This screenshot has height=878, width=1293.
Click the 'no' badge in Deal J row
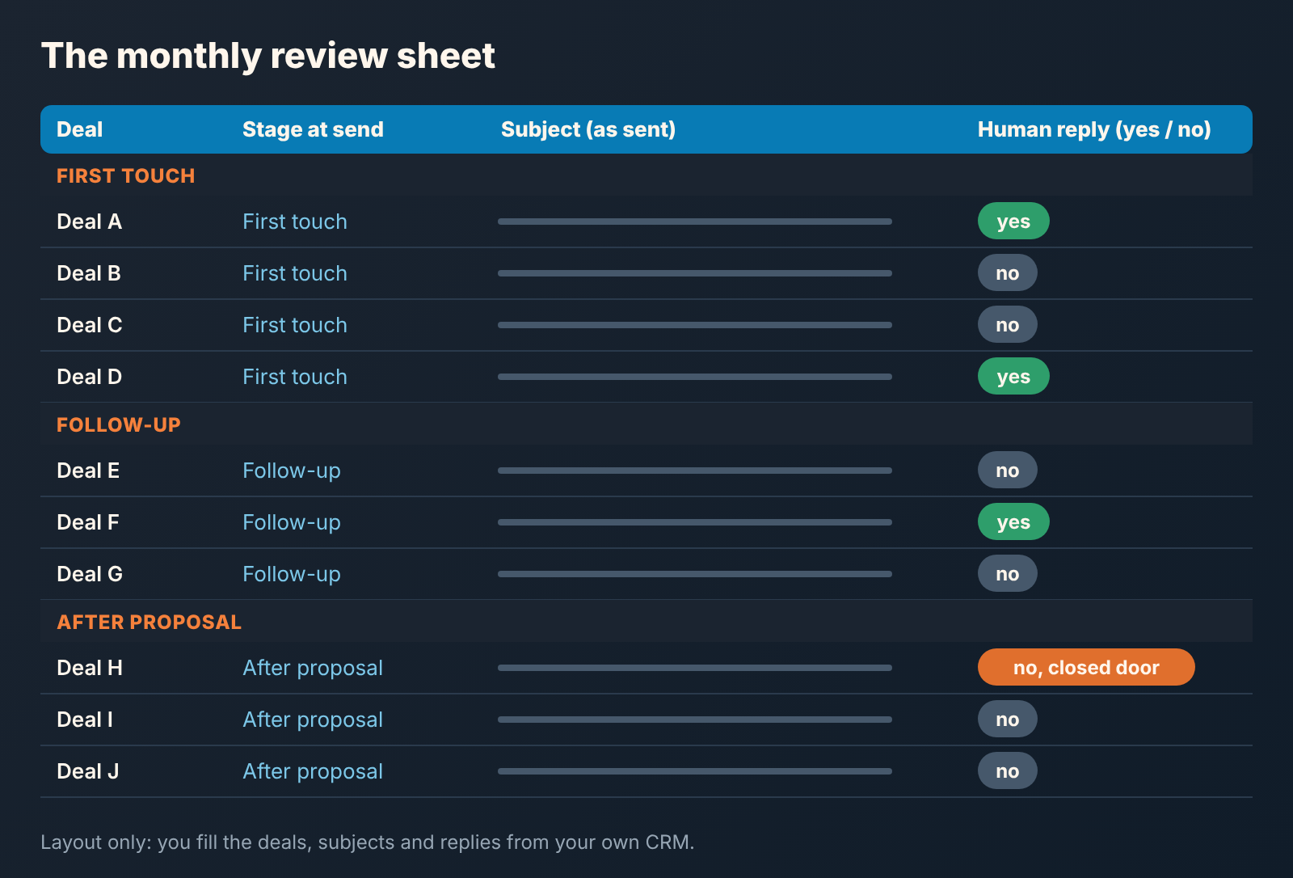click(x=1007, y=770)
